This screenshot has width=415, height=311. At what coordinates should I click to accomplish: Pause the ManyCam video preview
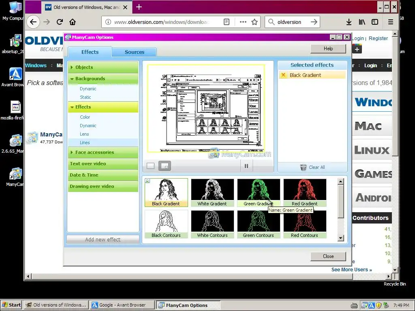(x=246, y=166)
